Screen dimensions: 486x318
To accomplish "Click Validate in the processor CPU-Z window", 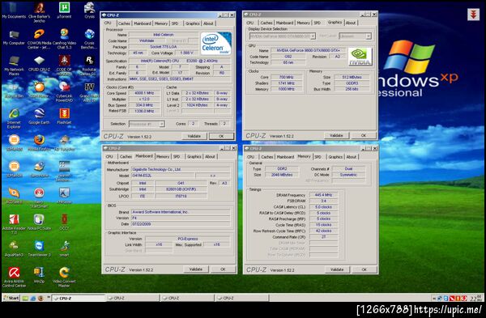I will pos(194,136).
